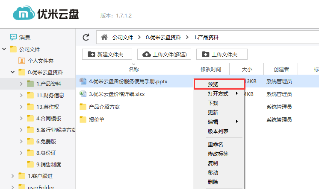Select the 个人文件夹 personal folder icon
The image size is (319, 189).
pos(22,61)
